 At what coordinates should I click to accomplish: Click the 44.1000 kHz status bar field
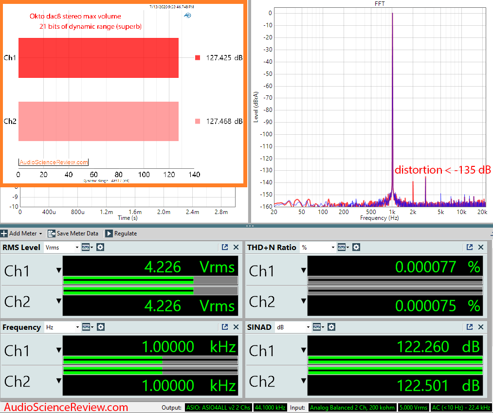(271, 408)
